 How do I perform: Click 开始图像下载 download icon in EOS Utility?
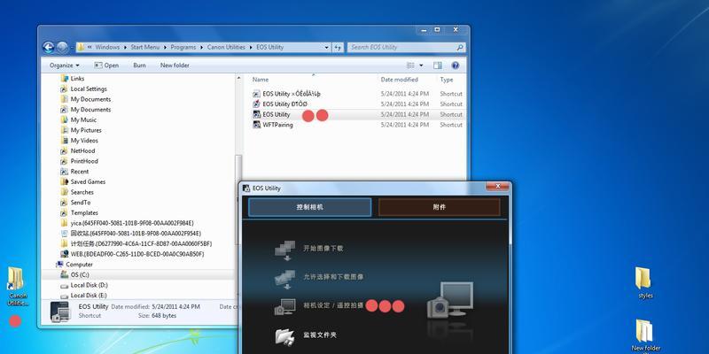(284, 250)
